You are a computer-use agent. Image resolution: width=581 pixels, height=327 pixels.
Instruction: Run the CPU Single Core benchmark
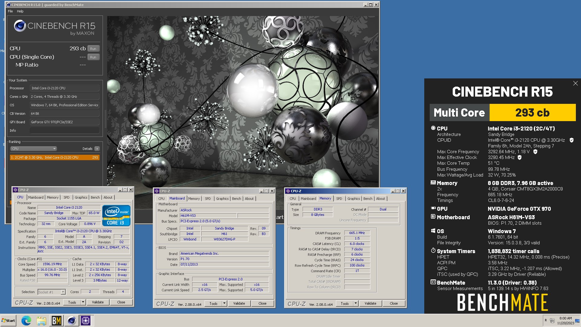pyautogui.click(x=93, y=57)
